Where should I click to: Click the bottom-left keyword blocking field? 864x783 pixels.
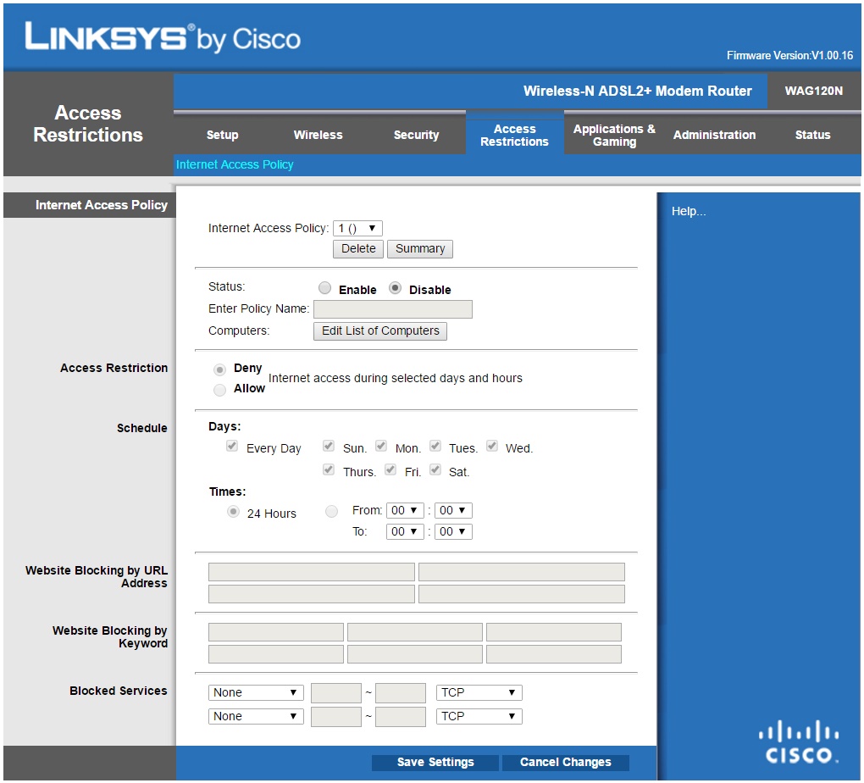[276, 654]
